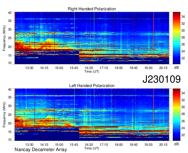188x153 pixels.
Task: Click the dB label below the bottom colorbar
Action: pos(176,144)
